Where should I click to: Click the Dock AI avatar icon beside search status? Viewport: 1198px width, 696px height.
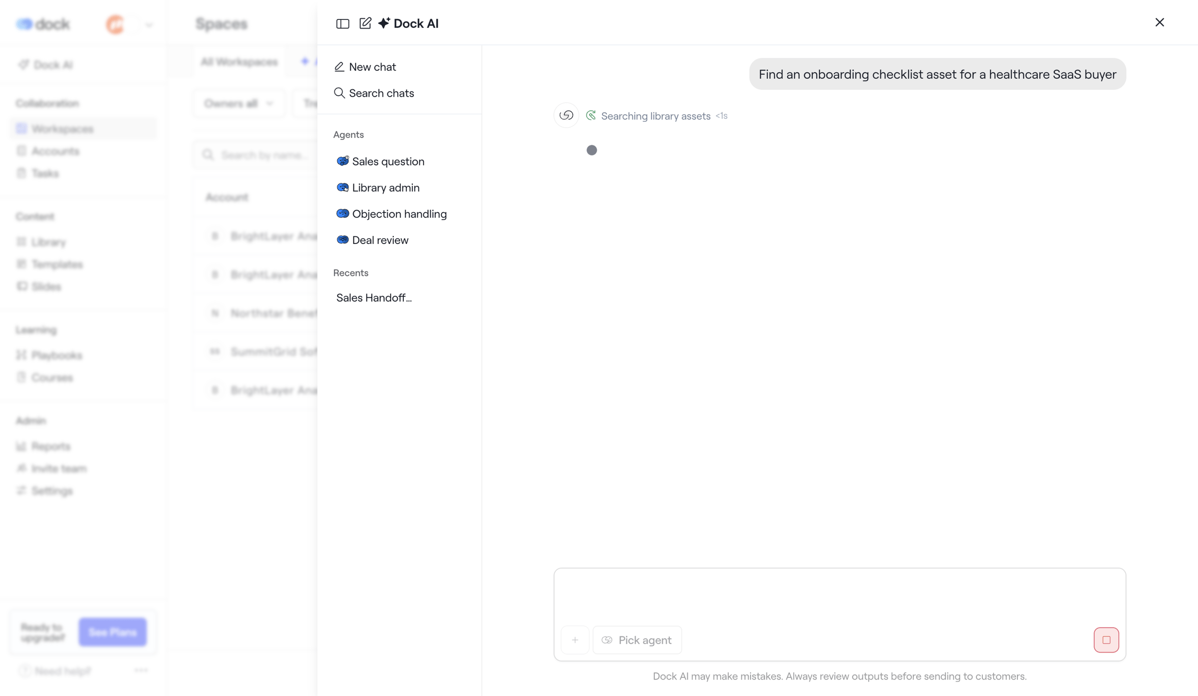point(566,115)
